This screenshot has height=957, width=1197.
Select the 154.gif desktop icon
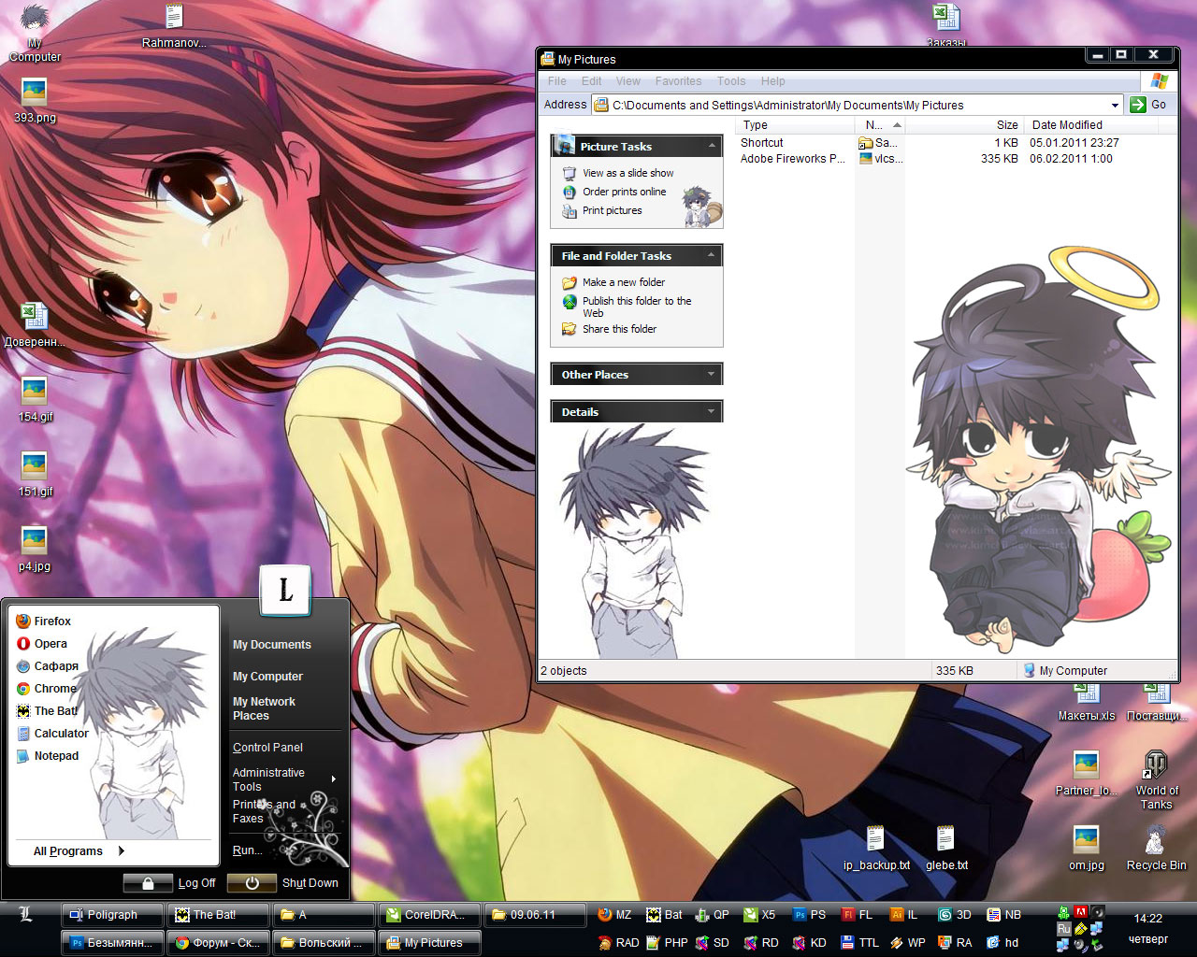pyautogui.click(x=35, y=399)
